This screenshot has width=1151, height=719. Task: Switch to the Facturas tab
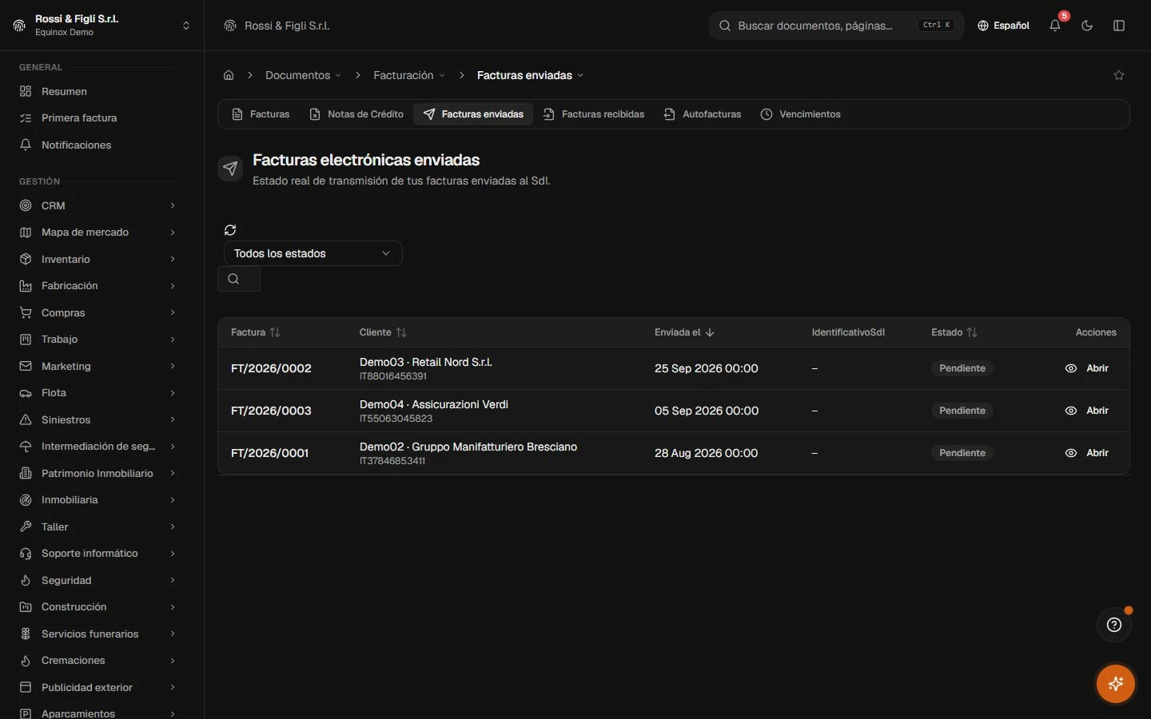click(x=261, y=114)
